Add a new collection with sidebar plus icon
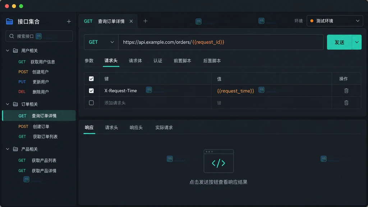 tap(69, 22)
